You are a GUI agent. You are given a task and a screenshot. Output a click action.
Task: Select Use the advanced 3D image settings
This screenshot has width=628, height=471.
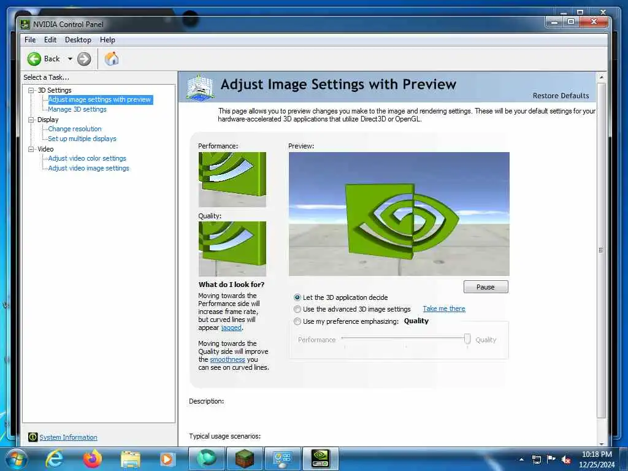[297, 309]
